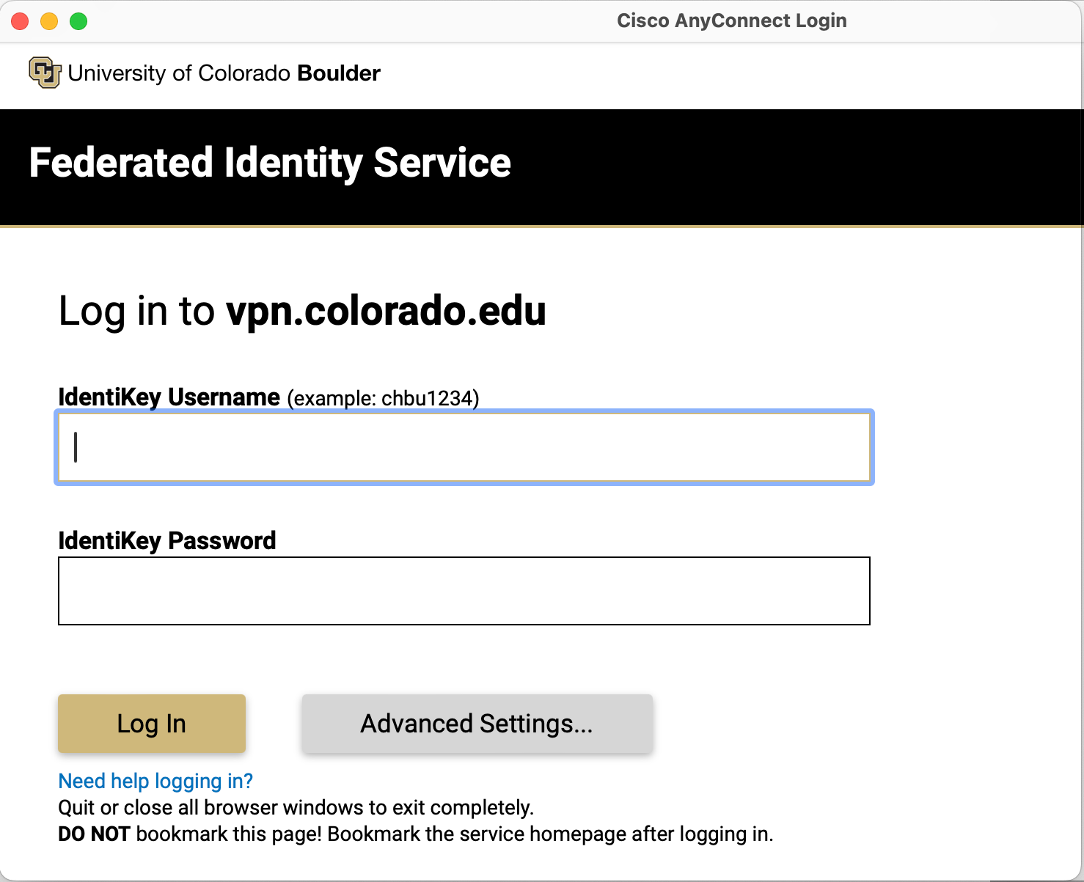
Task: Click the red close circle button
Action: click(20, 21)
